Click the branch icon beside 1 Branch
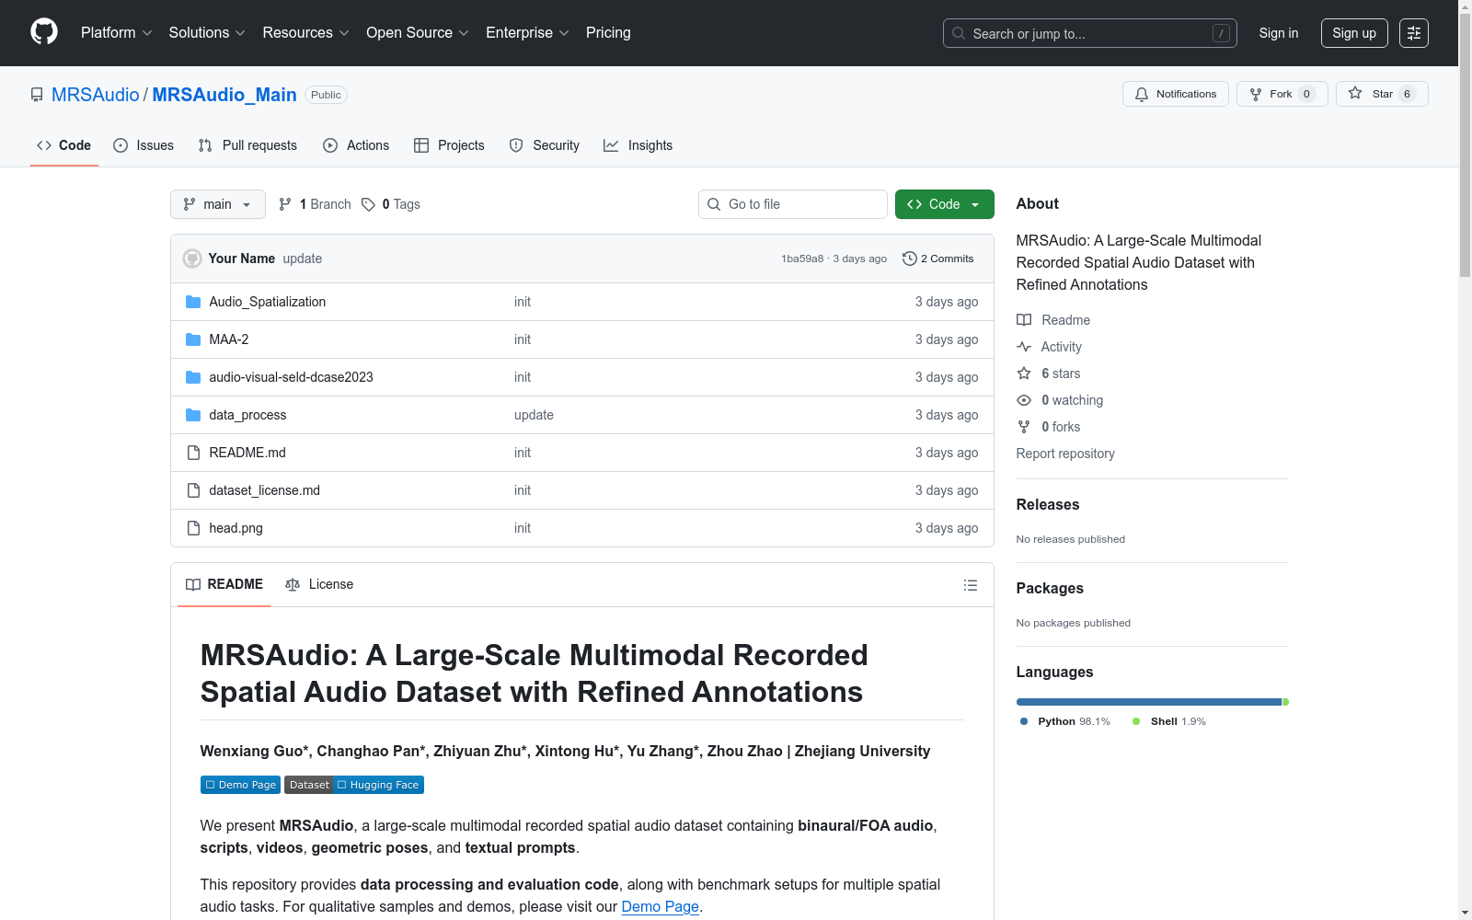Viewport: 1472px width, 920px height. (285, 204)
